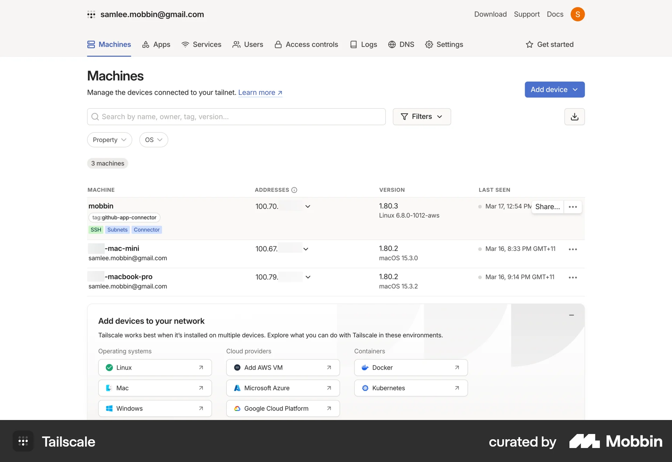Click the Share option for mobbin

pyautogui.click(x=547, y=206)
